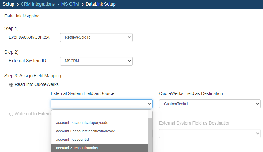
Task: Open the QuoteWerks Field as Destination dropdown
Action: 210,104
